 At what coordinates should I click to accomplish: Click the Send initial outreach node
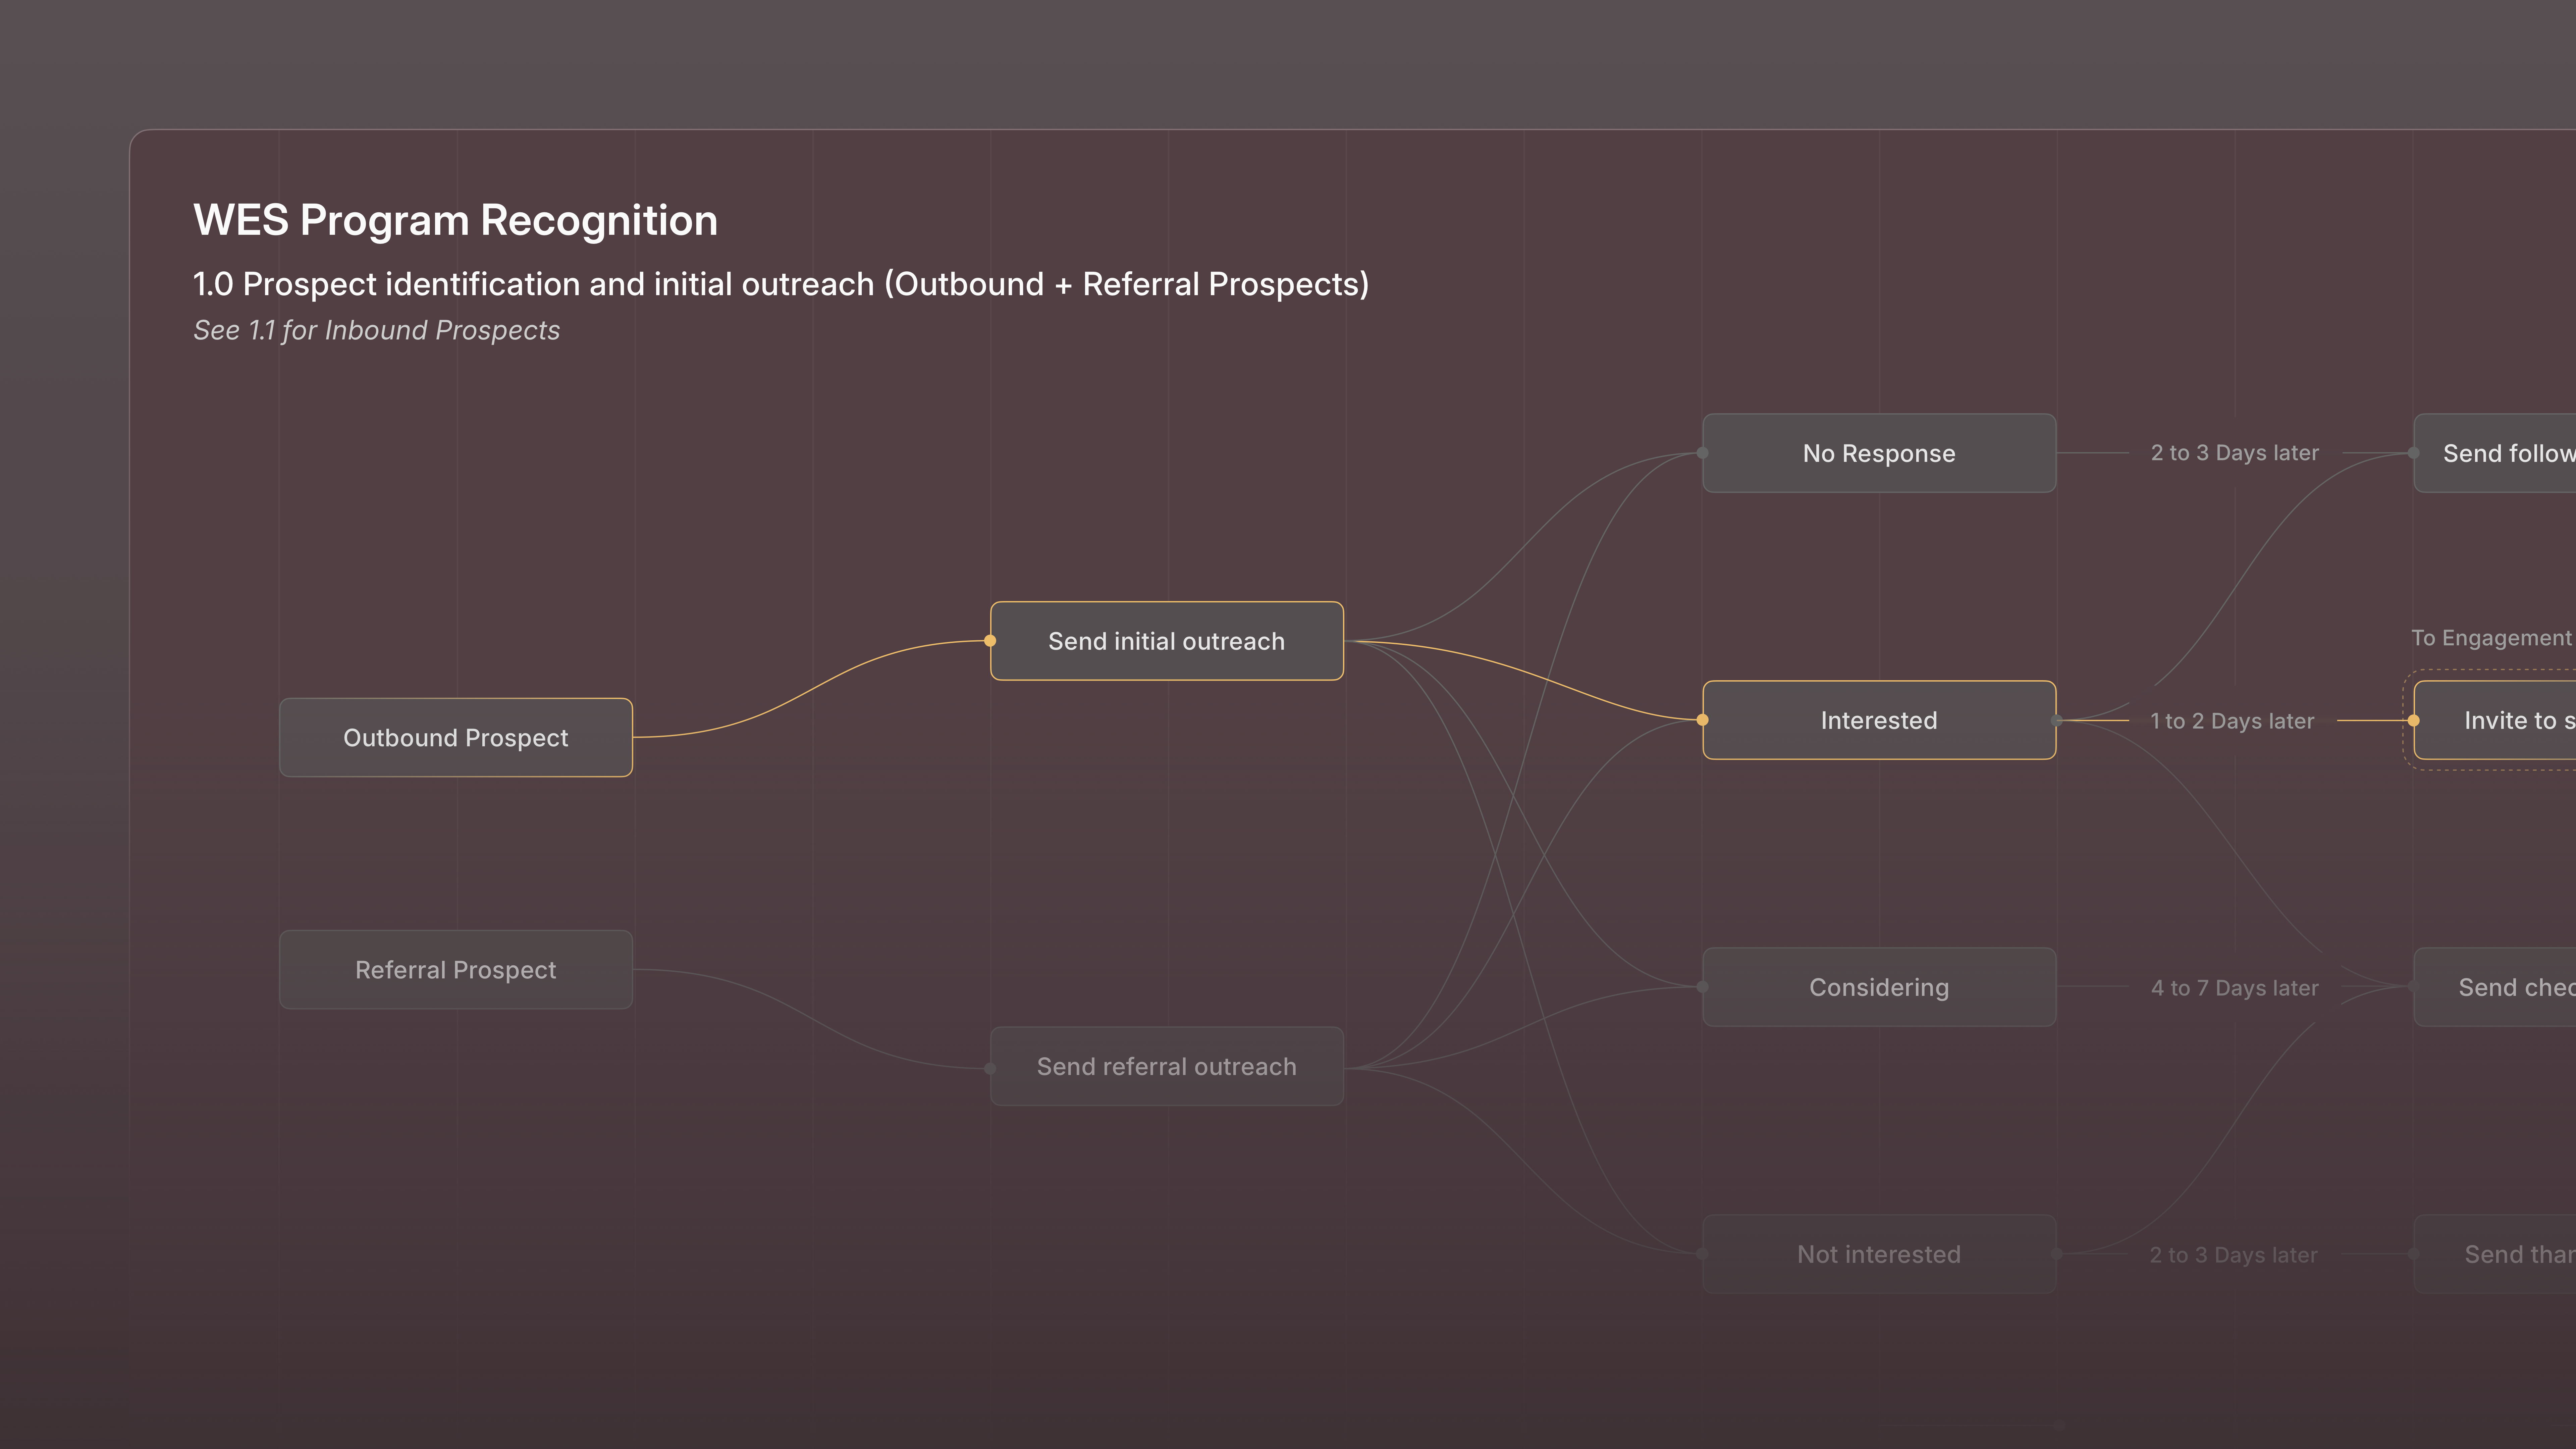1167,641
